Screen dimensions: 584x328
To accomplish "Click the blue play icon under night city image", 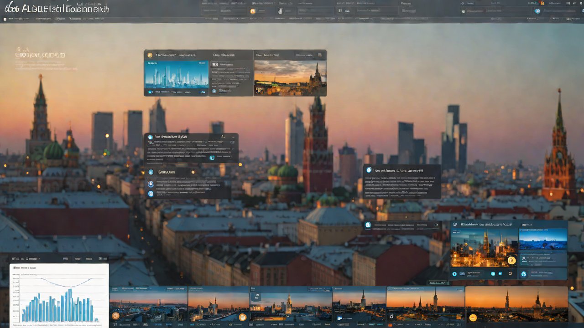I will coord(454,274).
